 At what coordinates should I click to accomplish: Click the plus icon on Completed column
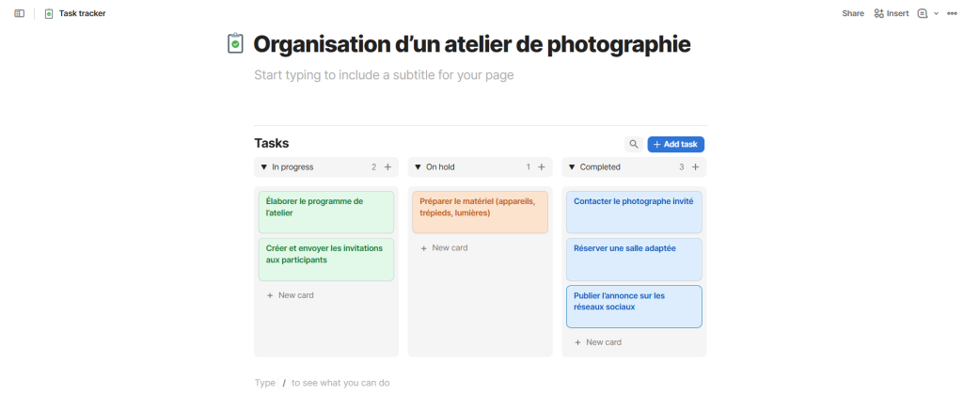(695, 167)
